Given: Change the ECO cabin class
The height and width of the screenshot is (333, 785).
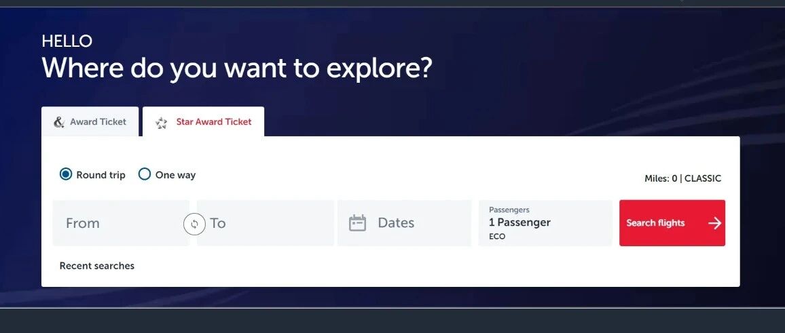Looking at the screenshot, I should pyautogui.click(x=497, y=237).
